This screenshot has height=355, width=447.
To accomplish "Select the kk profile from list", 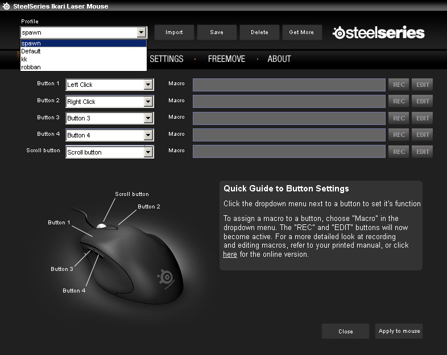I will point(84,59).
